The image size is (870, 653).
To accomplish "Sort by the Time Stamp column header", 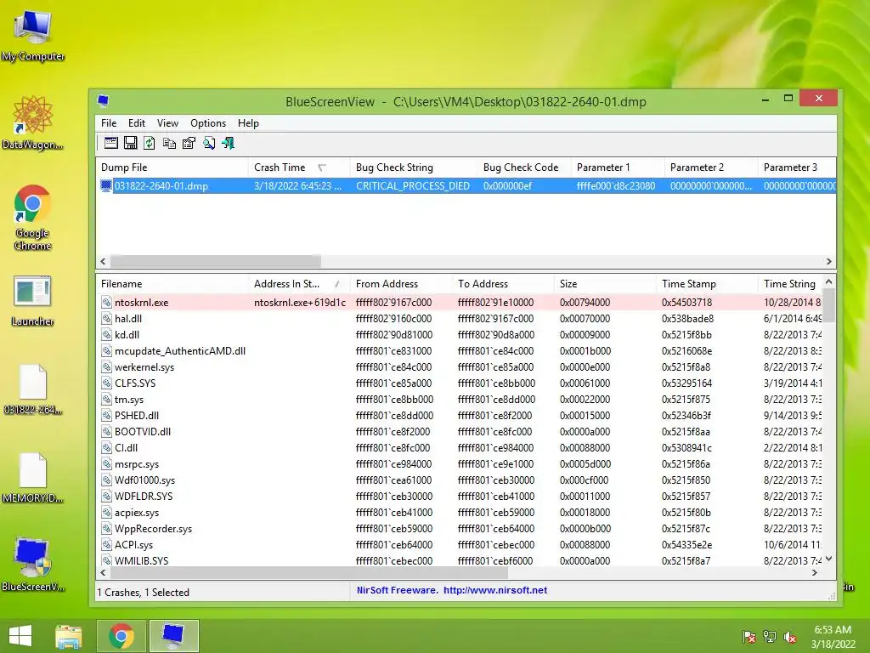I will (x=707, y=284).
